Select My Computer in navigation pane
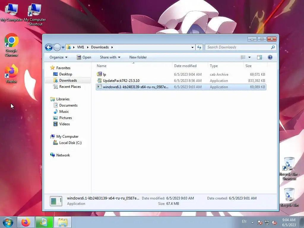This screenshot has width=304, height=228. [x=67, y=137]
